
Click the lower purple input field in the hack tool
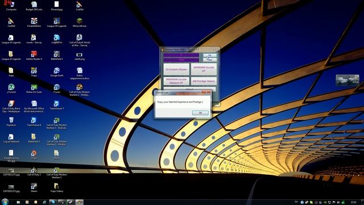pos(181,60)
